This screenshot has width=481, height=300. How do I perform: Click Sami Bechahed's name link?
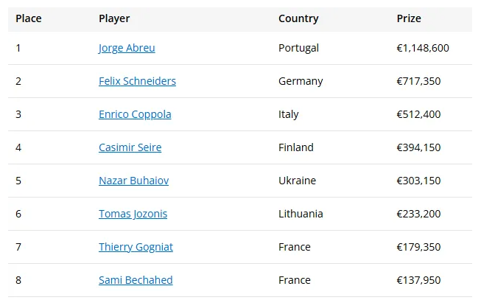tap(136, 280)
